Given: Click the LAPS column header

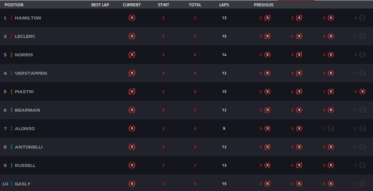Looking at the screenshot, I should 224,5.
